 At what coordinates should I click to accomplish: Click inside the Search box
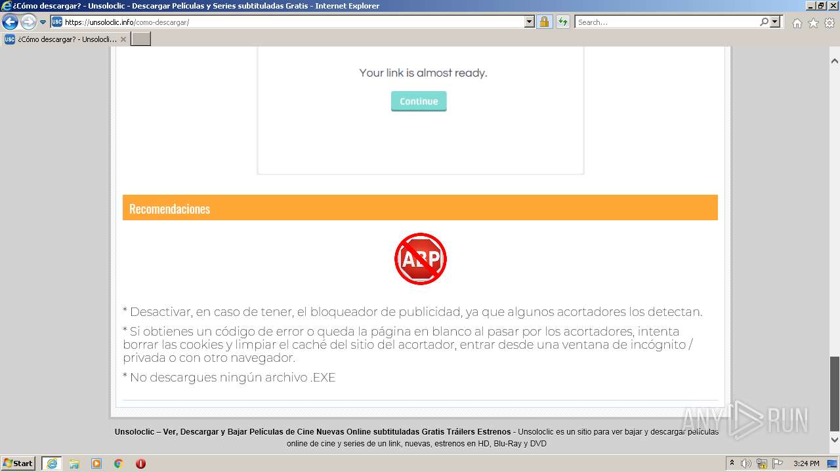point(666,22)
